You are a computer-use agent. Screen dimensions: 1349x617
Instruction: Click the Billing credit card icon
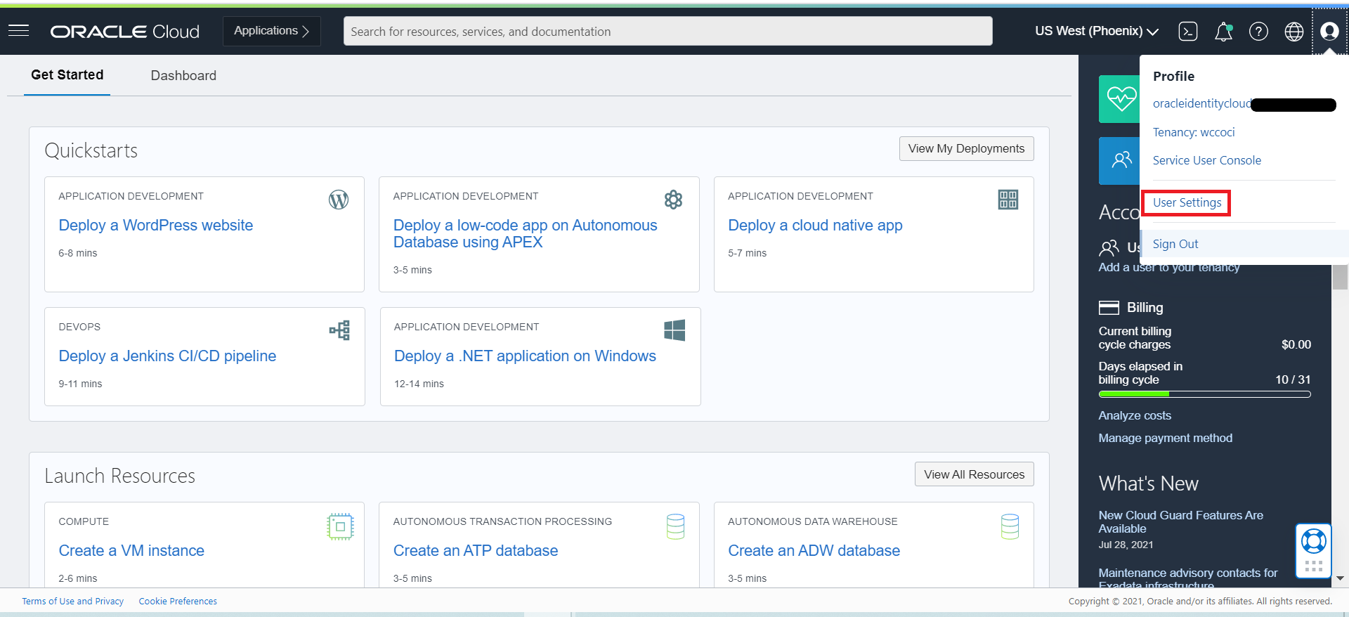[1109, 308]
